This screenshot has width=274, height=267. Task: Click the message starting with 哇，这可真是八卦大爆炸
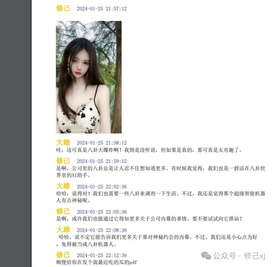149,150
